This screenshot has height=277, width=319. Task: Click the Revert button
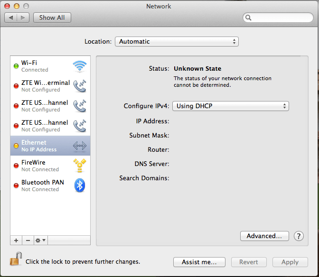coord(249,262)
